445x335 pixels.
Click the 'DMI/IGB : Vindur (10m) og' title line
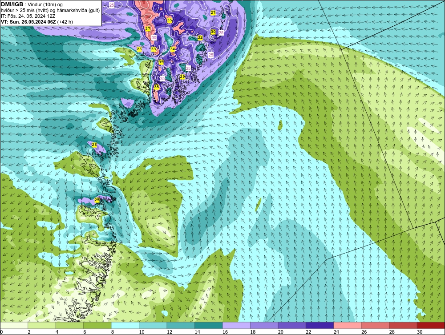[32, 4]
